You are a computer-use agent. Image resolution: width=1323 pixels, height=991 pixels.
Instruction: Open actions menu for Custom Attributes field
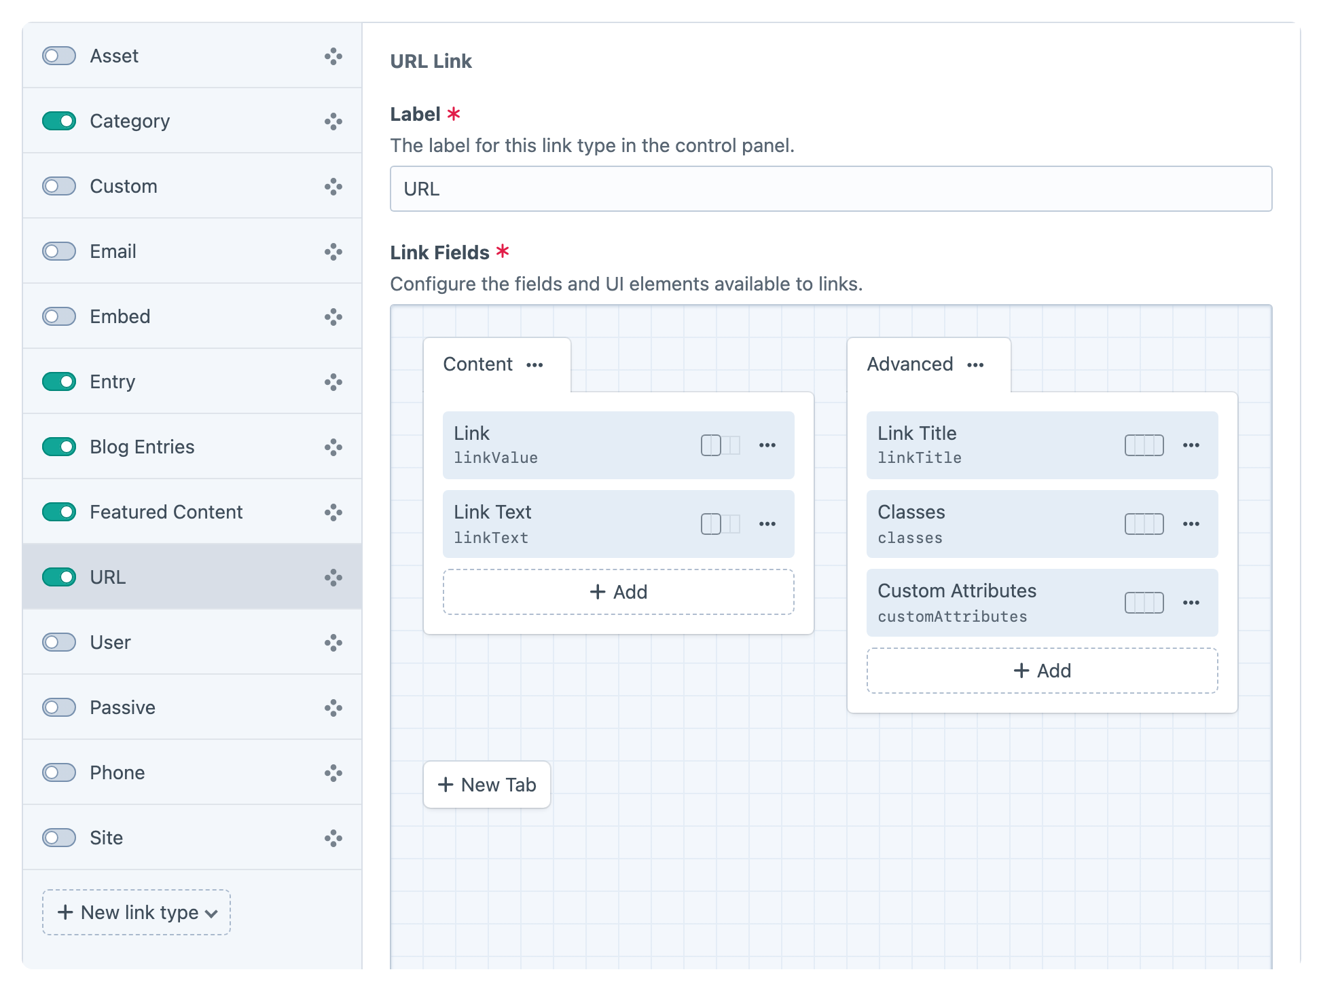point(1191,603)
